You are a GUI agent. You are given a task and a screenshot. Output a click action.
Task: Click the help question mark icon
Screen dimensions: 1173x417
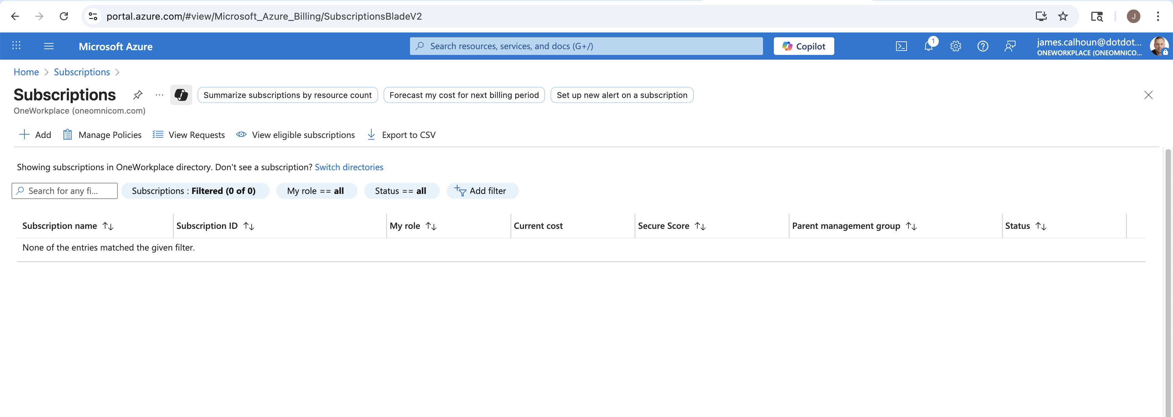click(x=983, y=46)
